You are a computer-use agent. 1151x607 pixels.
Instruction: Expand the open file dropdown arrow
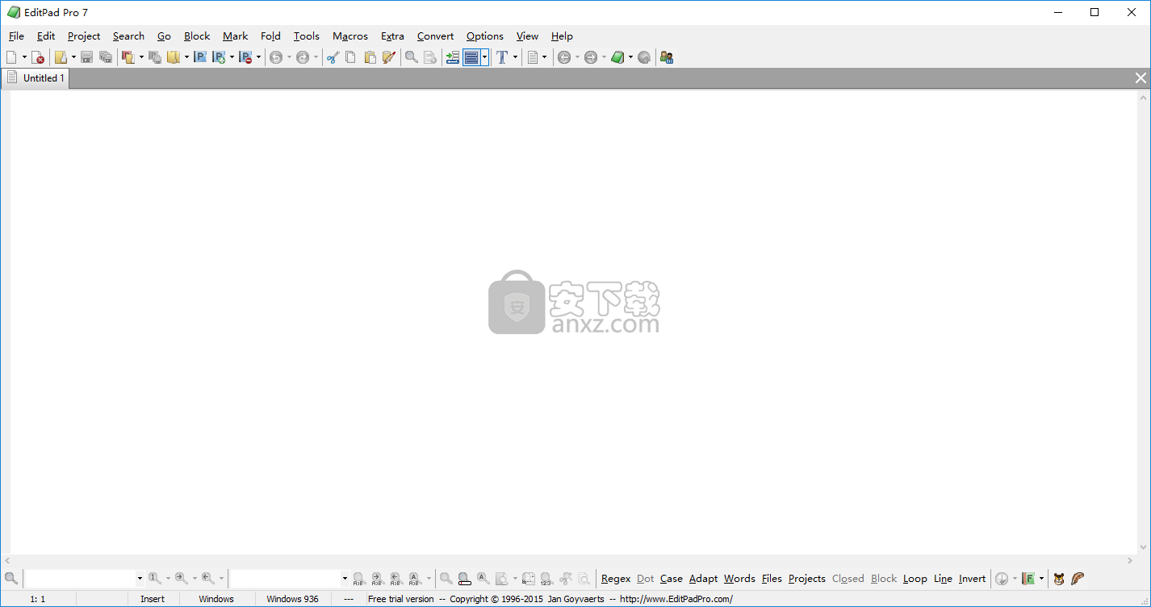click(x=73, y=57)
